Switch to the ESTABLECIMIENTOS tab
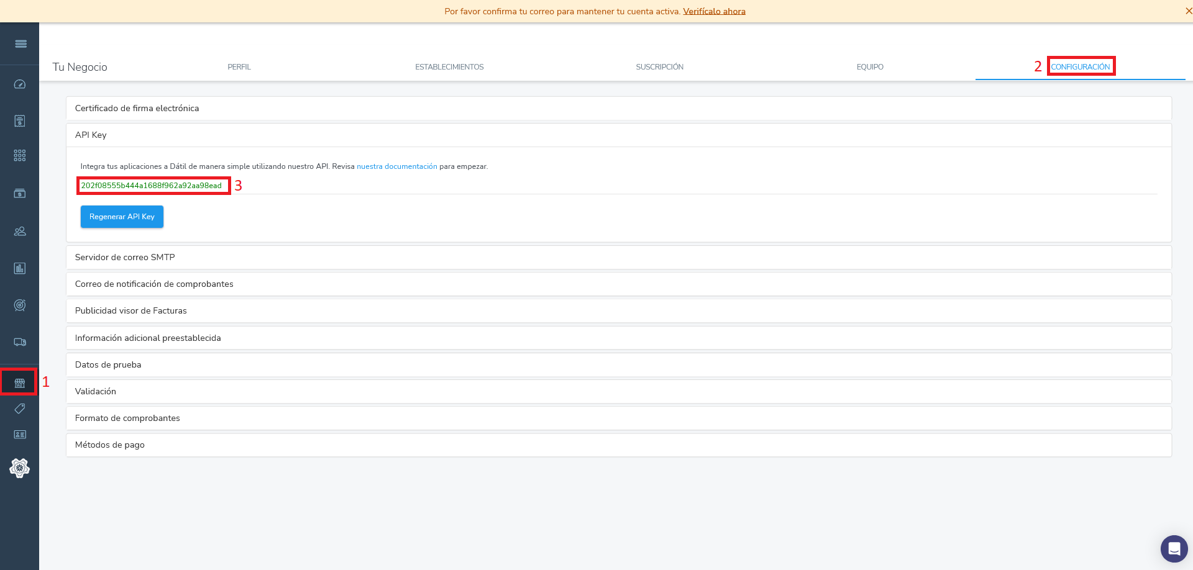Viewport: 1193px width, 570px height. [x=449, y=67]
